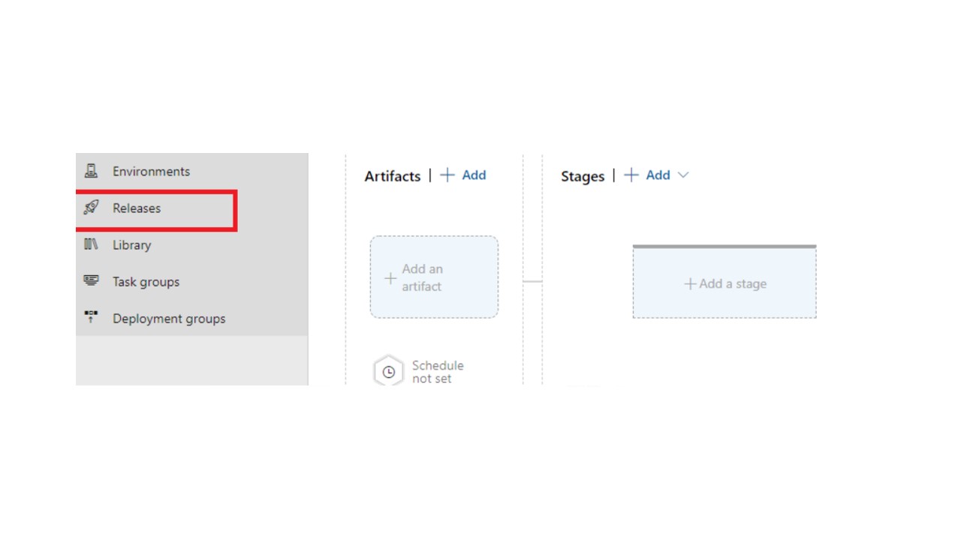Image resolution: width=961 pixels, height=540 pixels.
Task: Click the Schedule not set label
Action: (438, 371)
